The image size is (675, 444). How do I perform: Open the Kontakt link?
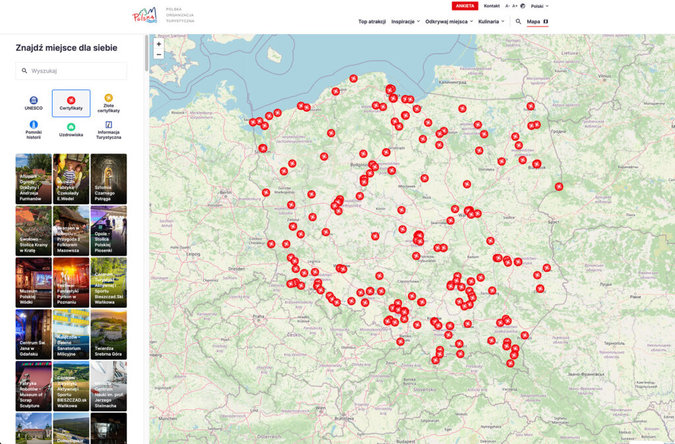point(492,6)
